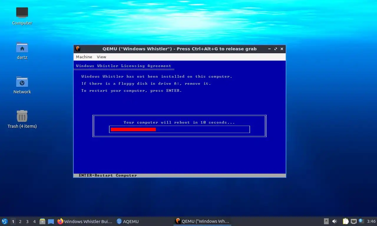The height and width of the screenshot is (226, 377).
Task: Click 'If there is a floppy disk' line
Action: (x=146, y=84)
